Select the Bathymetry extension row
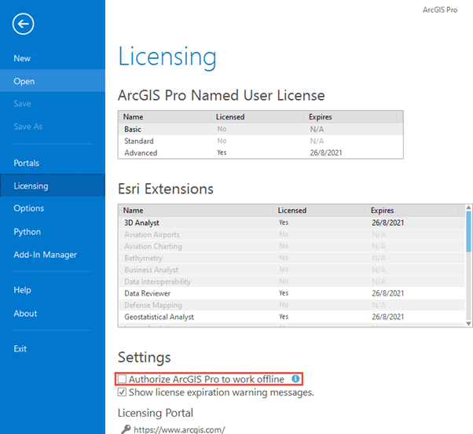The width and height of the screenshot is (473, 434). pos(291,258)
